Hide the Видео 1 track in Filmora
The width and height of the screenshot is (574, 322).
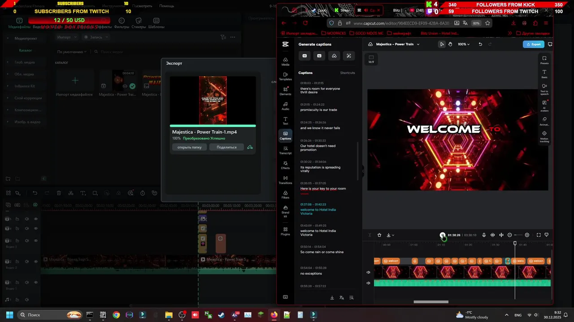coord(36,283)
